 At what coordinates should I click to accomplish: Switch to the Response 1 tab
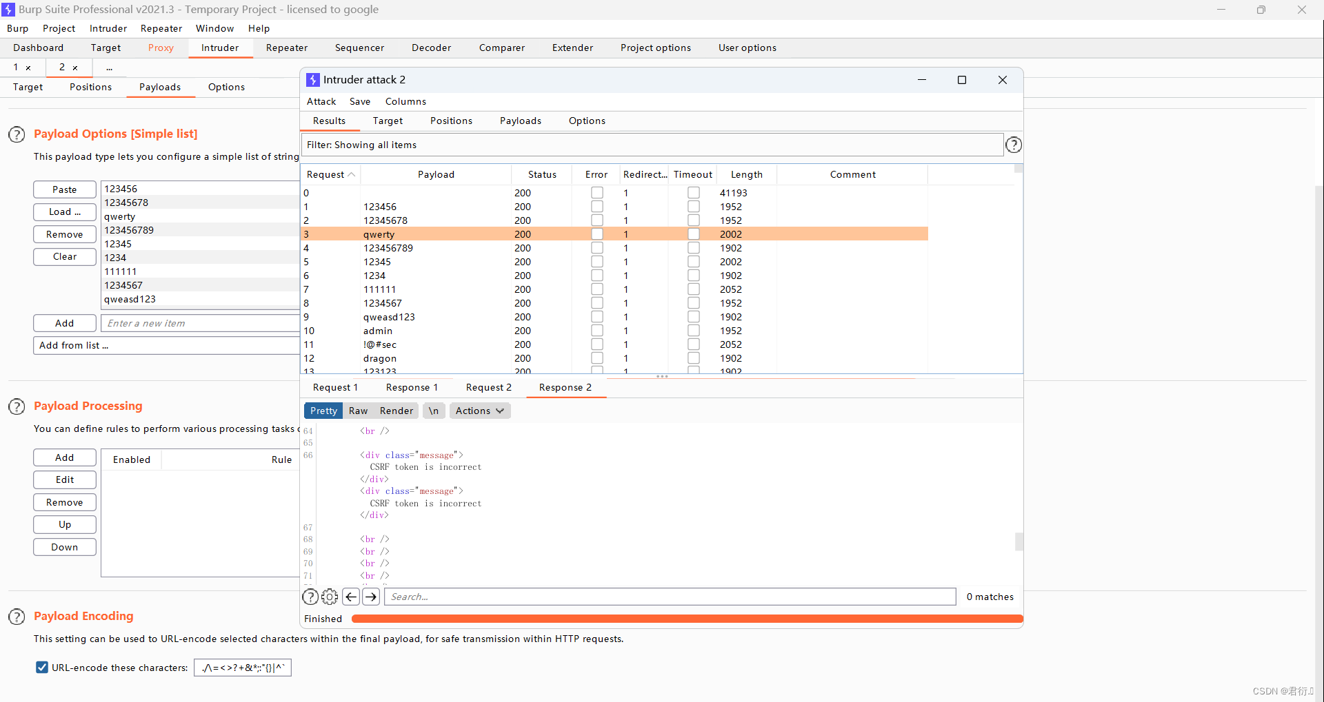412,387
